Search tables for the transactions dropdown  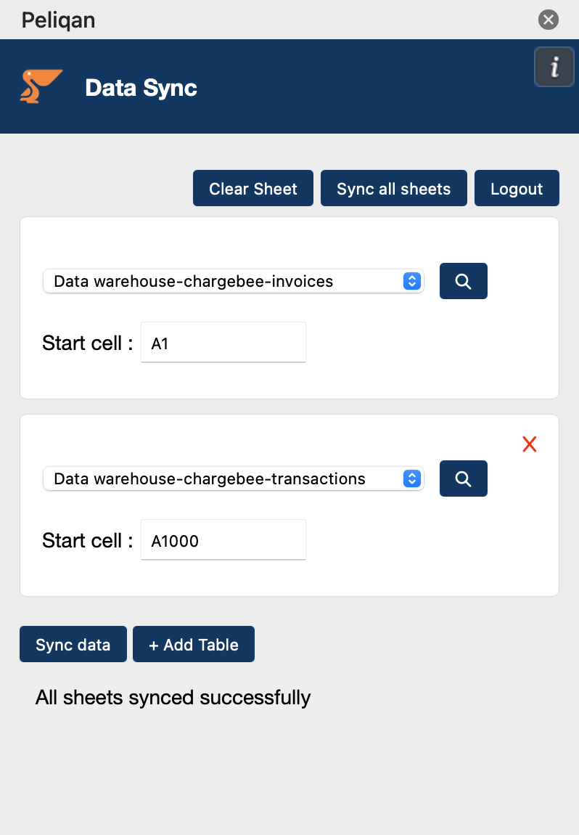(464, 478)
